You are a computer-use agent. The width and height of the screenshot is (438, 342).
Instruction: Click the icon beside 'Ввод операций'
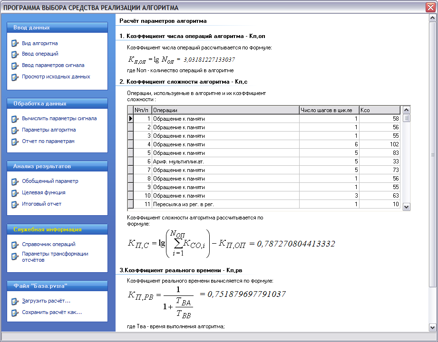pyautogui.click(x=15, y=54)
